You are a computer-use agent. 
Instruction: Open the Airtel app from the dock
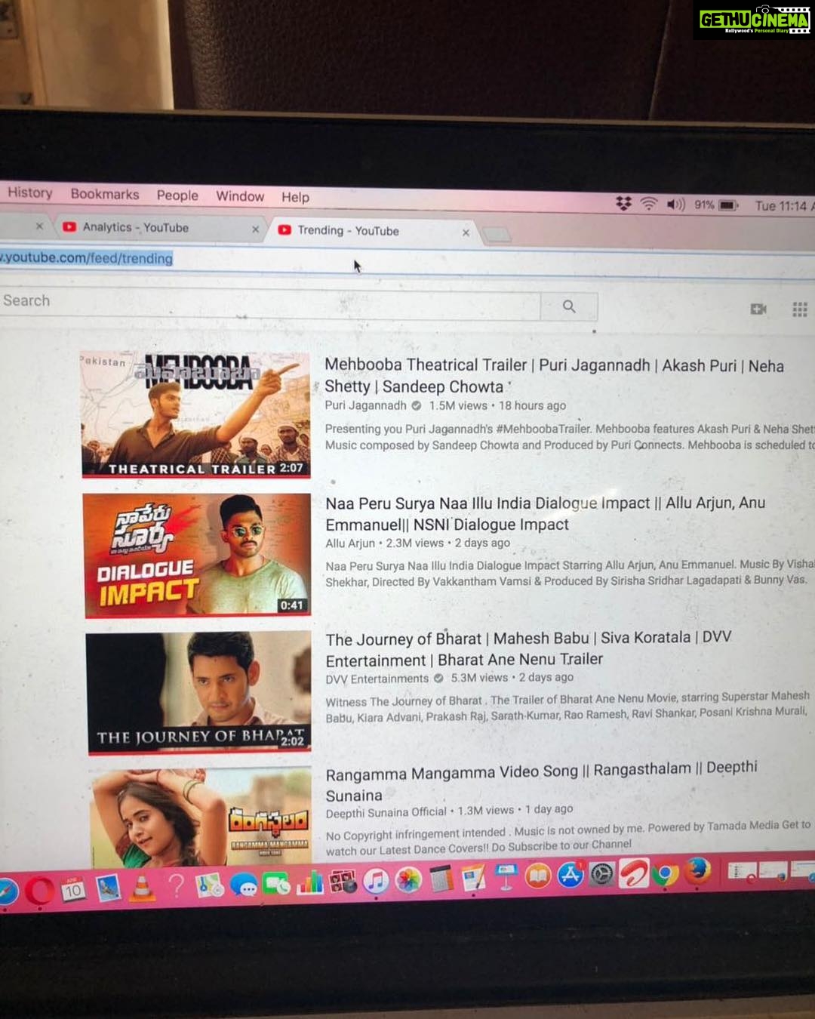[634, 874]
